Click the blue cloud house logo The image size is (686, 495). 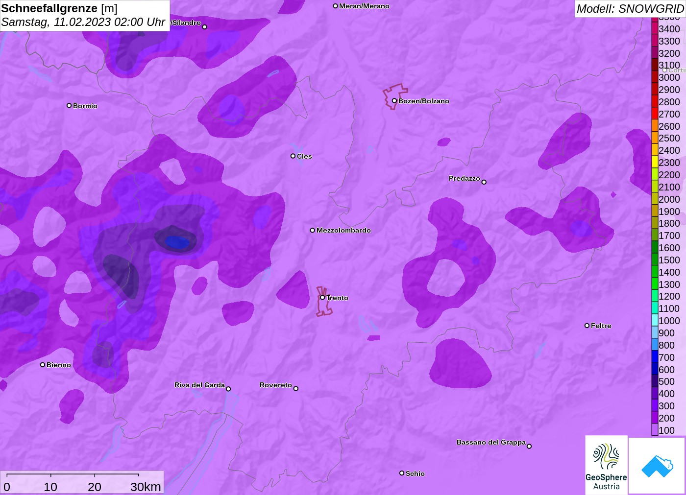tap(657, 466)
